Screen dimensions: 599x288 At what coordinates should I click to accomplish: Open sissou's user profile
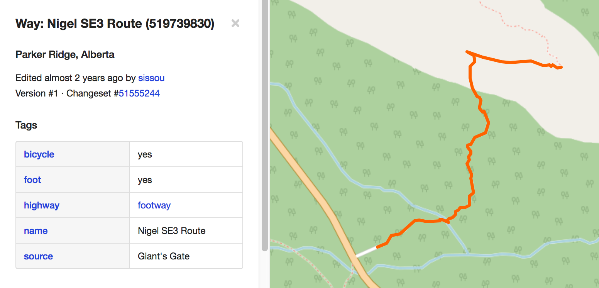[x=151, y=78]
